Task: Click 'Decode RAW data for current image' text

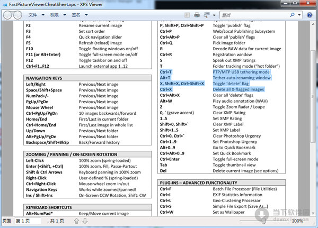Action: pos(247,49)
